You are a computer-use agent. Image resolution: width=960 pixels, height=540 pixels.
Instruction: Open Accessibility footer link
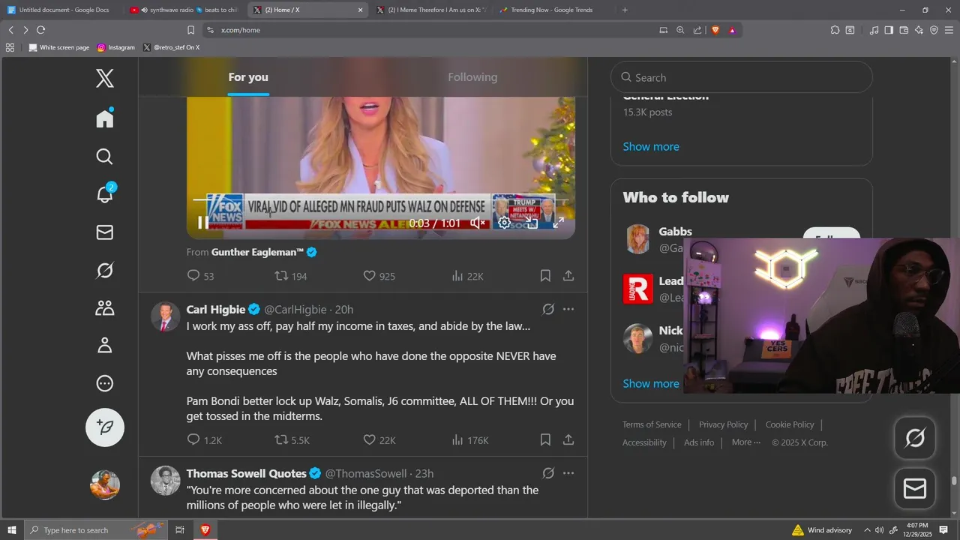pos(644,442)
